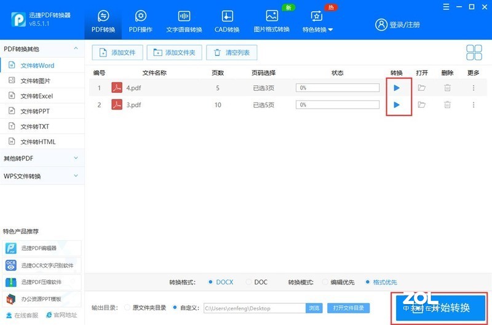Screen dimensions: 492x325
Task: Select 文件转Excel in sidebar
Action: (x=42, y=96)
